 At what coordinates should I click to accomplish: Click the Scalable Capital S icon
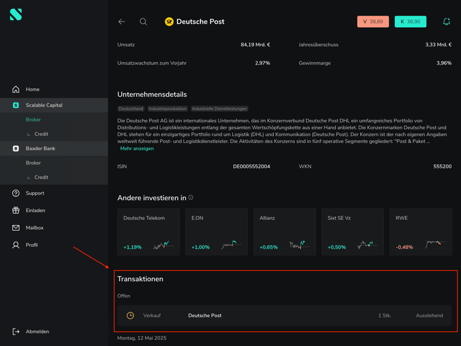pos(16,105)
